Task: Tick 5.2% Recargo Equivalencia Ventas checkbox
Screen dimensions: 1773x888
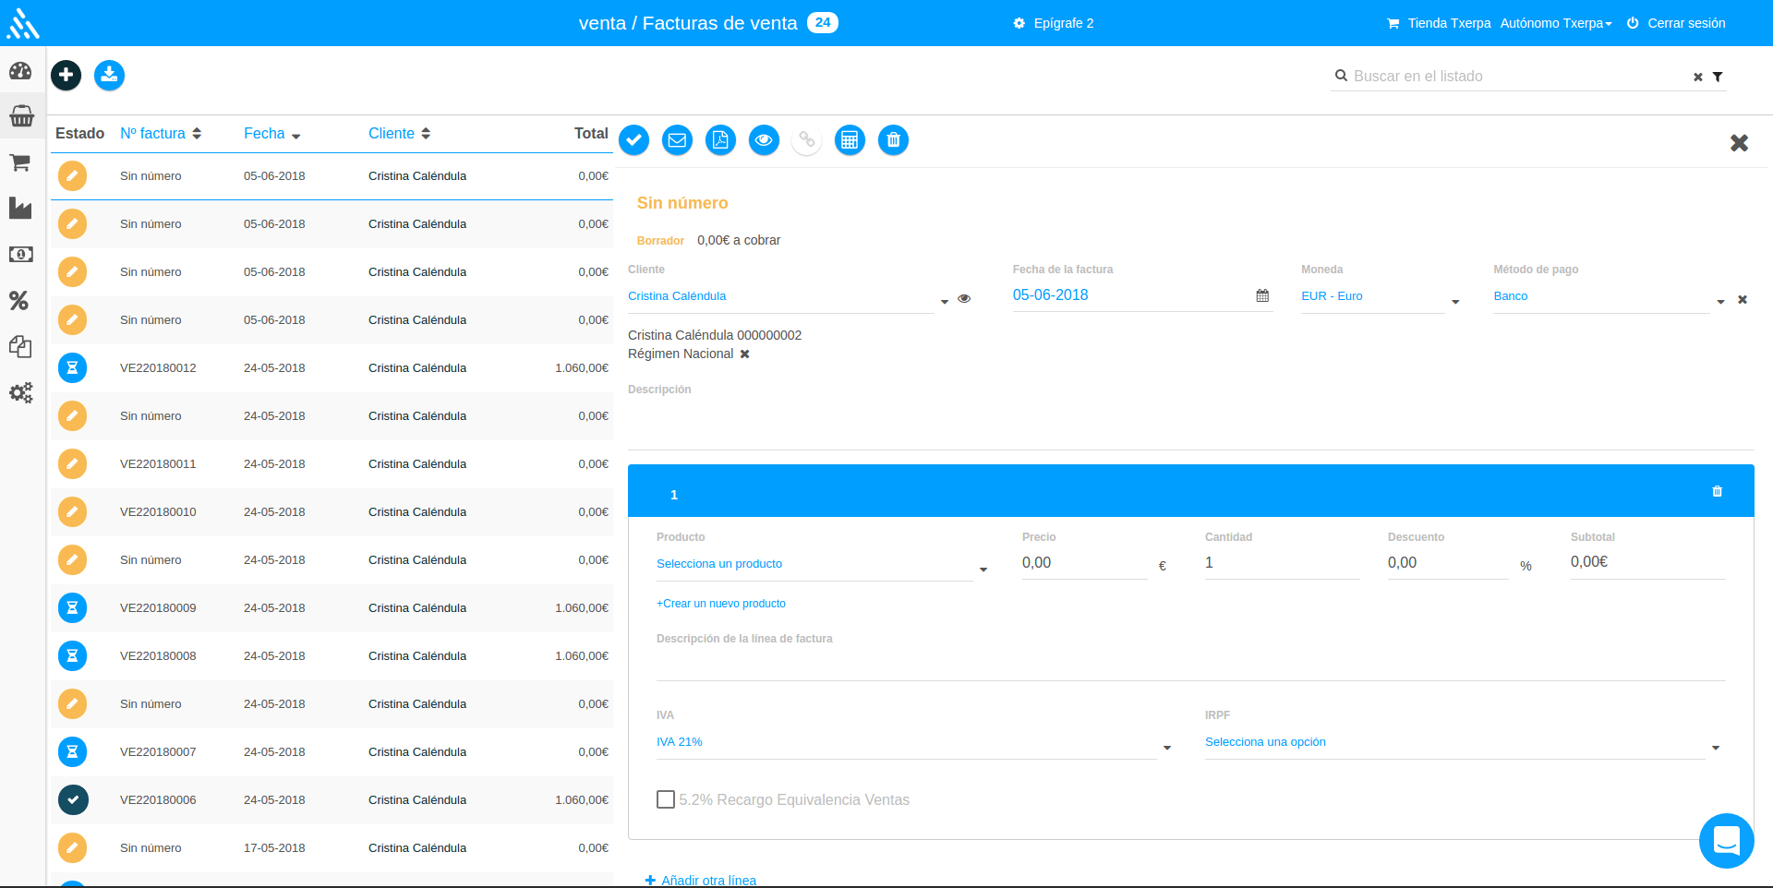Action: point(666,799)
